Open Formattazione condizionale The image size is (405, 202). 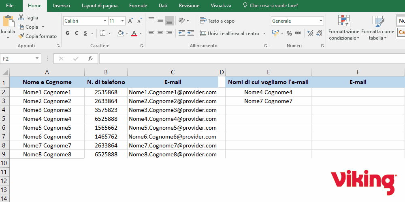[x=344, y=27]
